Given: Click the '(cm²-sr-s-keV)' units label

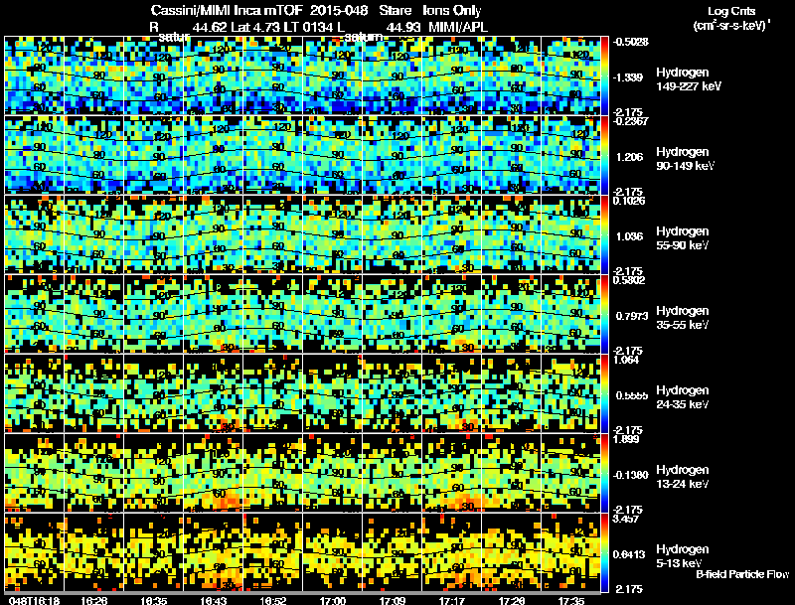Looking at the screenshot, I should 731,25.
